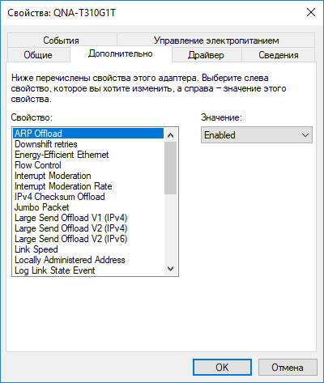324x383 pixels.
Task: Click the property list scrollbar thumb
Action: coord(171,168)
